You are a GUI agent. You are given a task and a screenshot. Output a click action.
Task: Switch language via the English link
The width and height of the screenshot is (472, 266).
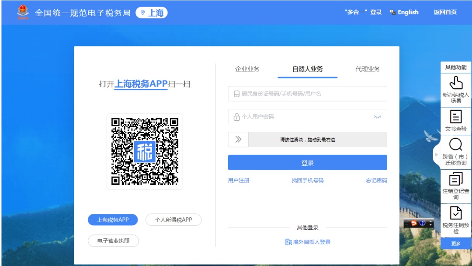404,12
